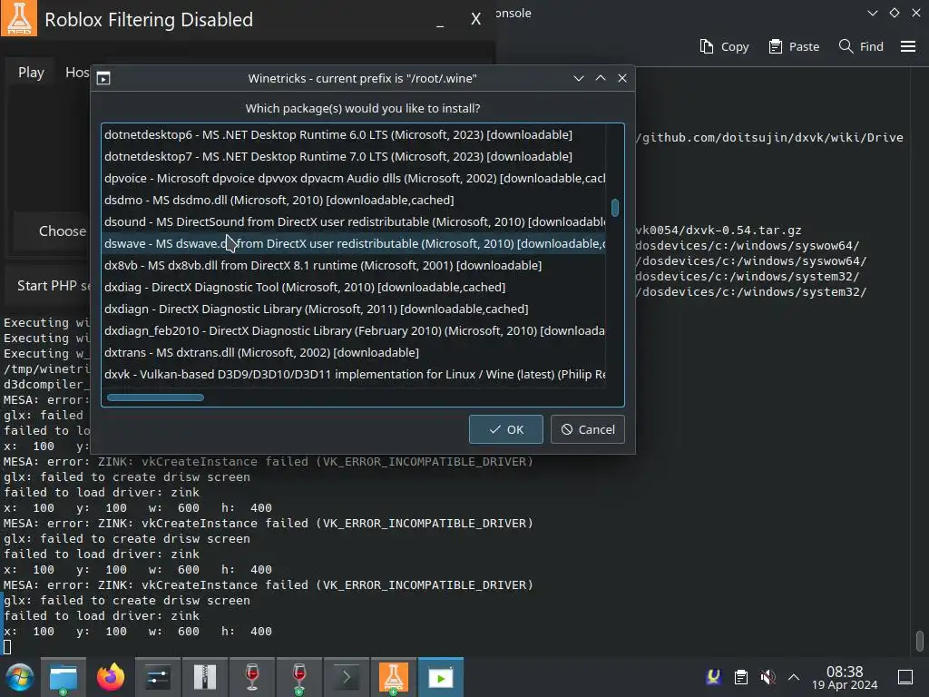929x697 pixels.
Task: Switch to the Host tab in Roblox launcher
Action: (x=76, y=73)
